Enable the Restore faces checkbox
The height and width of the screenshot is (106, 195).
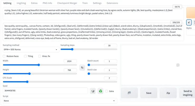pos(4,56)
